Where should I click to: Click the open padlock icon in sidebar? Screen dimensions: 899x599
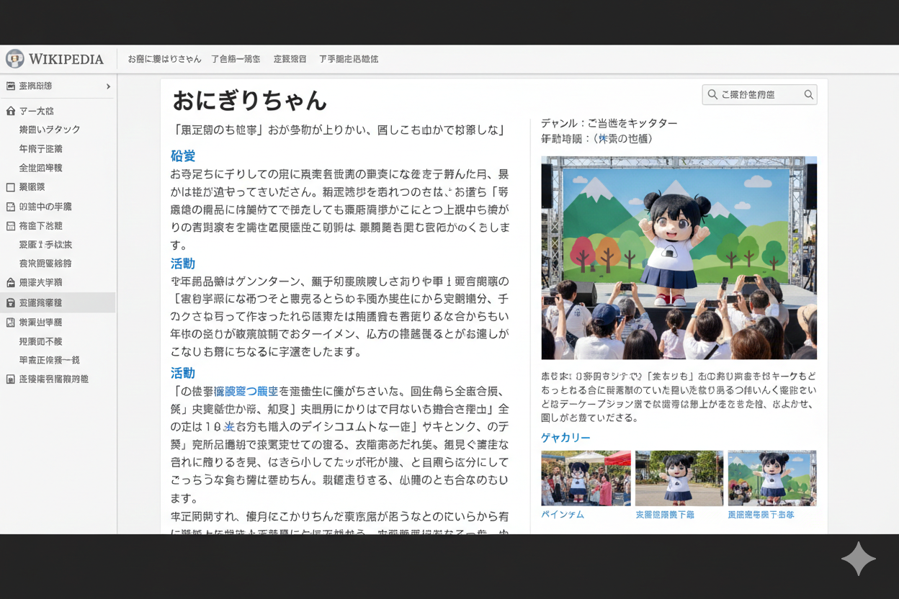[x=11, y=283]
